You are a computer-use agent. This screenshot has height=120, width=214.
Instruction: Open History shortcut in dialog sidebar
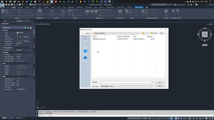coord(85,39)
